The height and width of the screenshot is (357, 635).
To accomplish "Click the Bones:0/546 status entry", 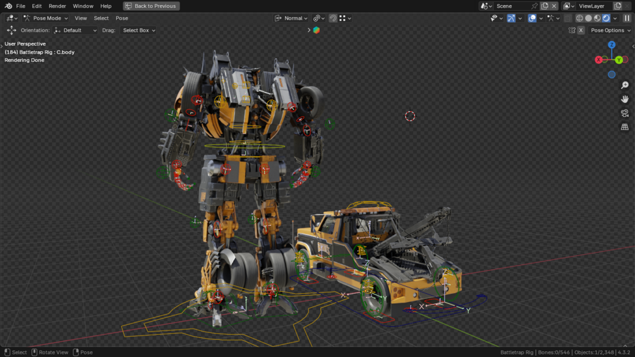I will (553, 353).
